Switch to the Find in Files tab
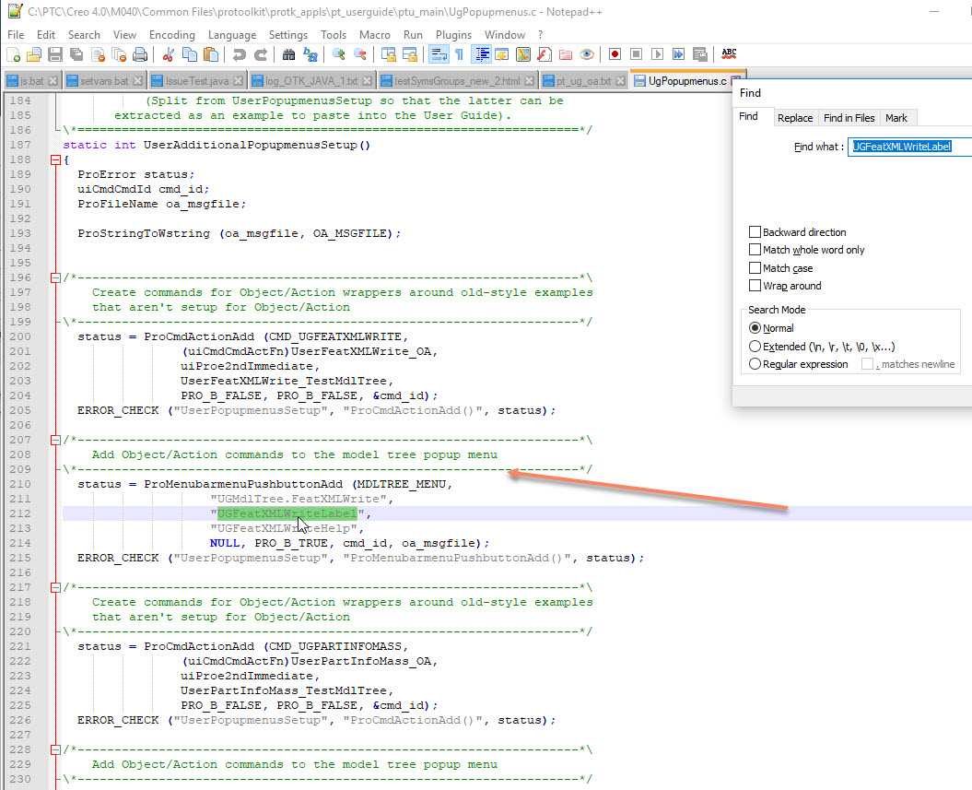Image resolution: width=972 pixels, height=790 pixels. (x=849, y=118)
